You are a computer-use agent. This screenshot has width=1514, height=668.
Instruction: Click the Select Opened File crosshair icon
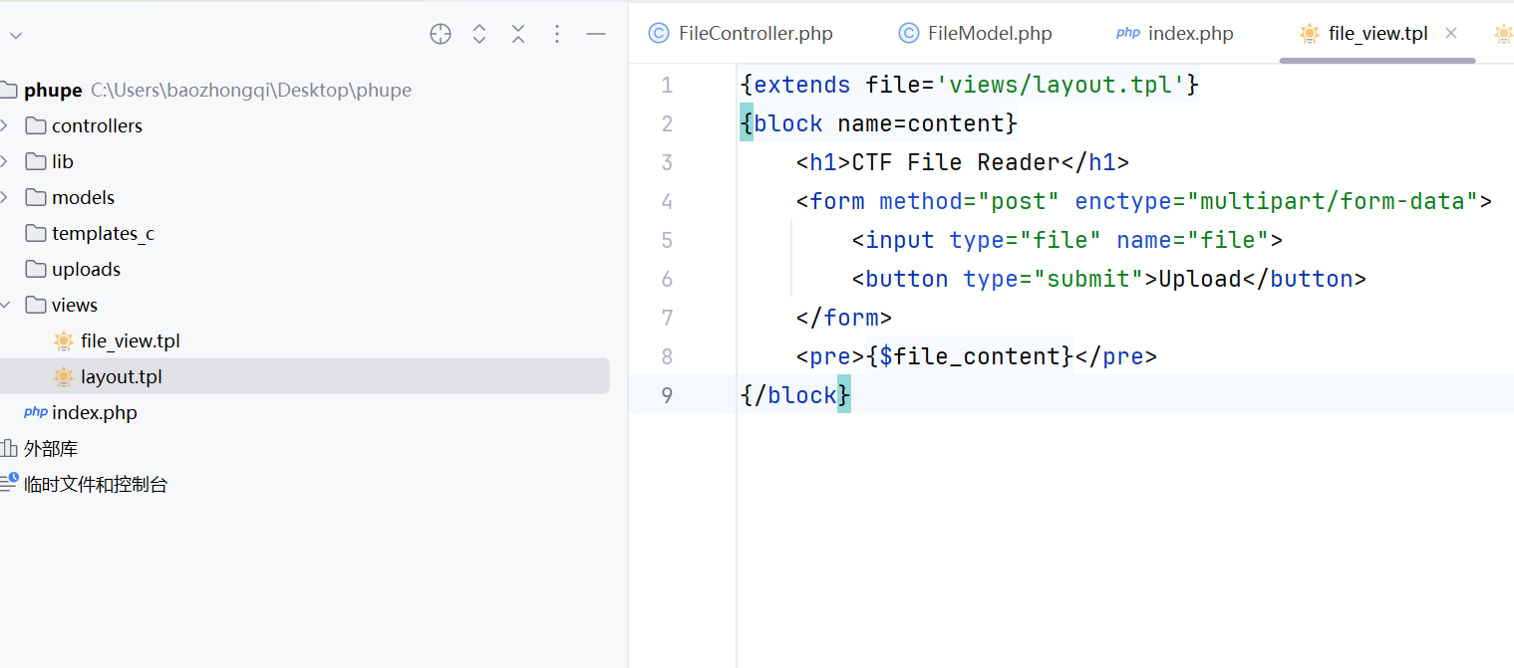pyautogui.click(x=441, y=35)
